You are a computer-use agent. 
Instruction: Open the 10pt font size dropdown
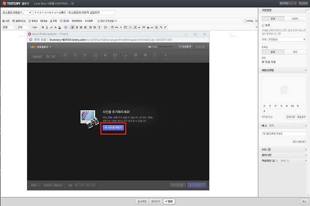coord(36,27)
